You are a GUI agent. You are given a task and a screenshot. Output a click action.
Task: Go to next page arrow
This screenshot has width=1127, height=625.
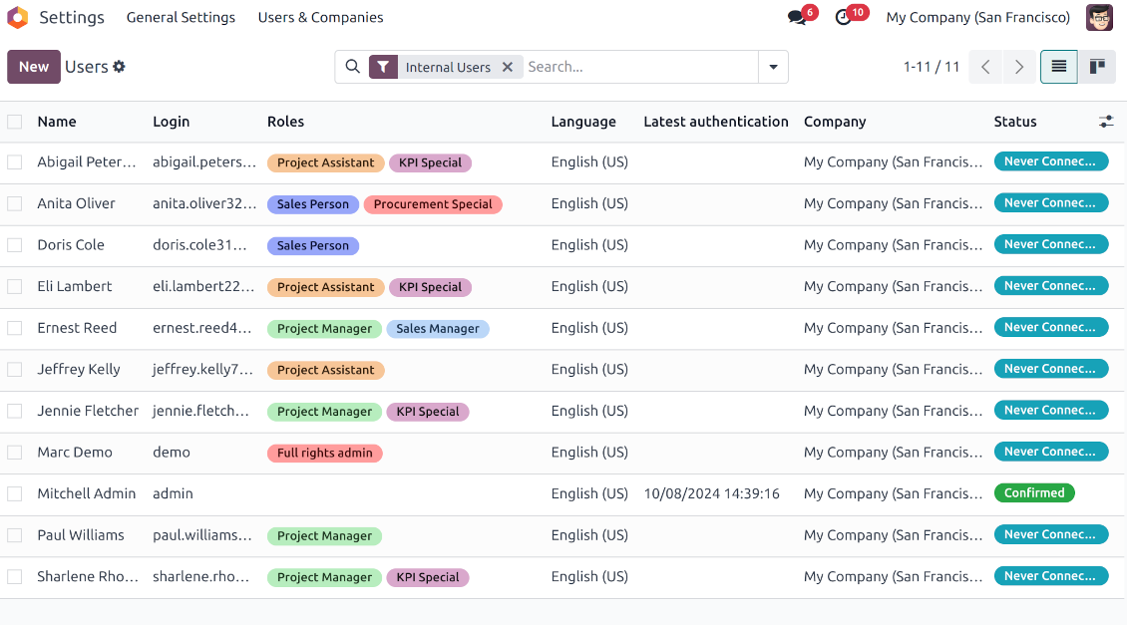1018,67
